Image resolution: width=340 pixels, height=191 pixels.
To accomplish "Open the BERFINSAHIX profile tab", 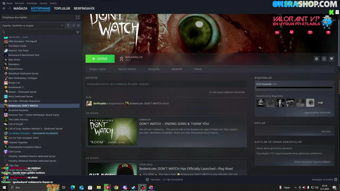I will [x=84, y=8].
